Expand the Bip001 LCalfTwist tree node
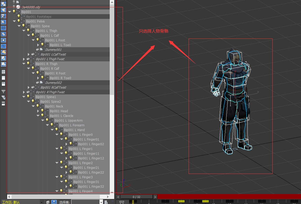The width and height of the screenshot is (301, 204). click(29, 55)
